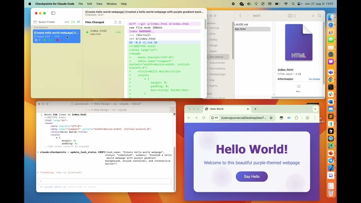Click the terminal prompt input field
Image resolution: width=361 pixels, height=203 pixels.
(x=104, y=181)
